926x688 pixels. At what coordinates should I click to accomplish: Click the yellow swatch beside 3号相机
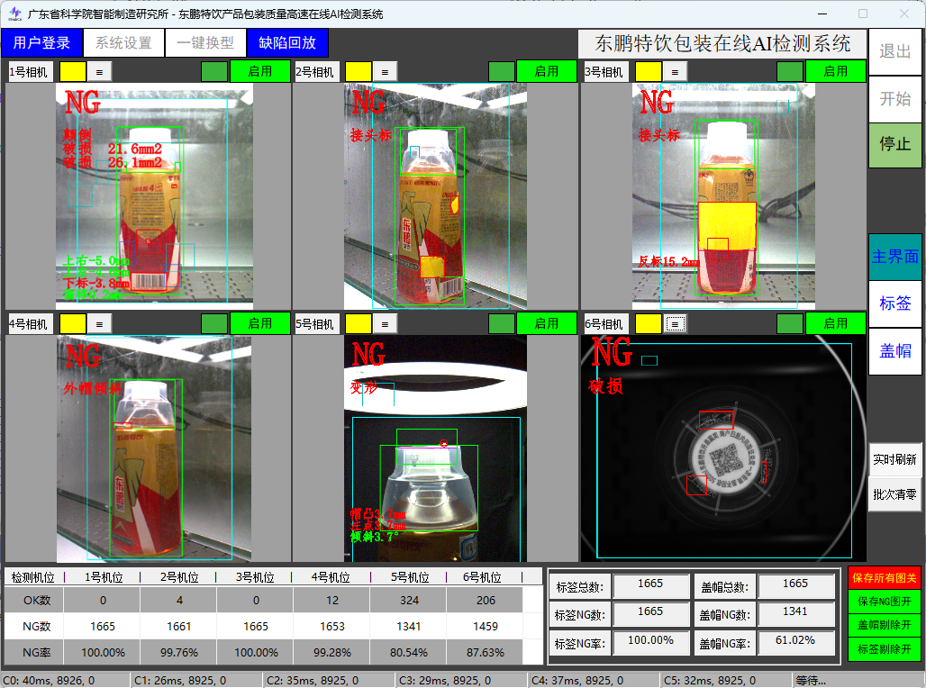coord(648,72)
